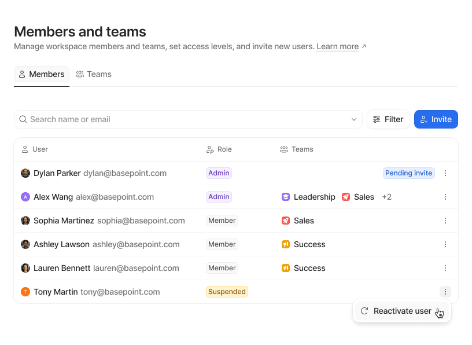The image size is (472, 345).
Task: Click the Success team icon in Ashley's row
Action: (286, 244)
